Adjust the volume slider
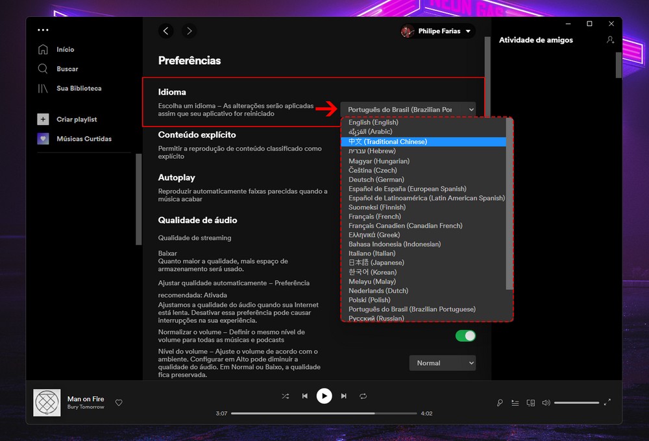Image resolution: width=649 pixels, height=441 pixels. point(576,403)
